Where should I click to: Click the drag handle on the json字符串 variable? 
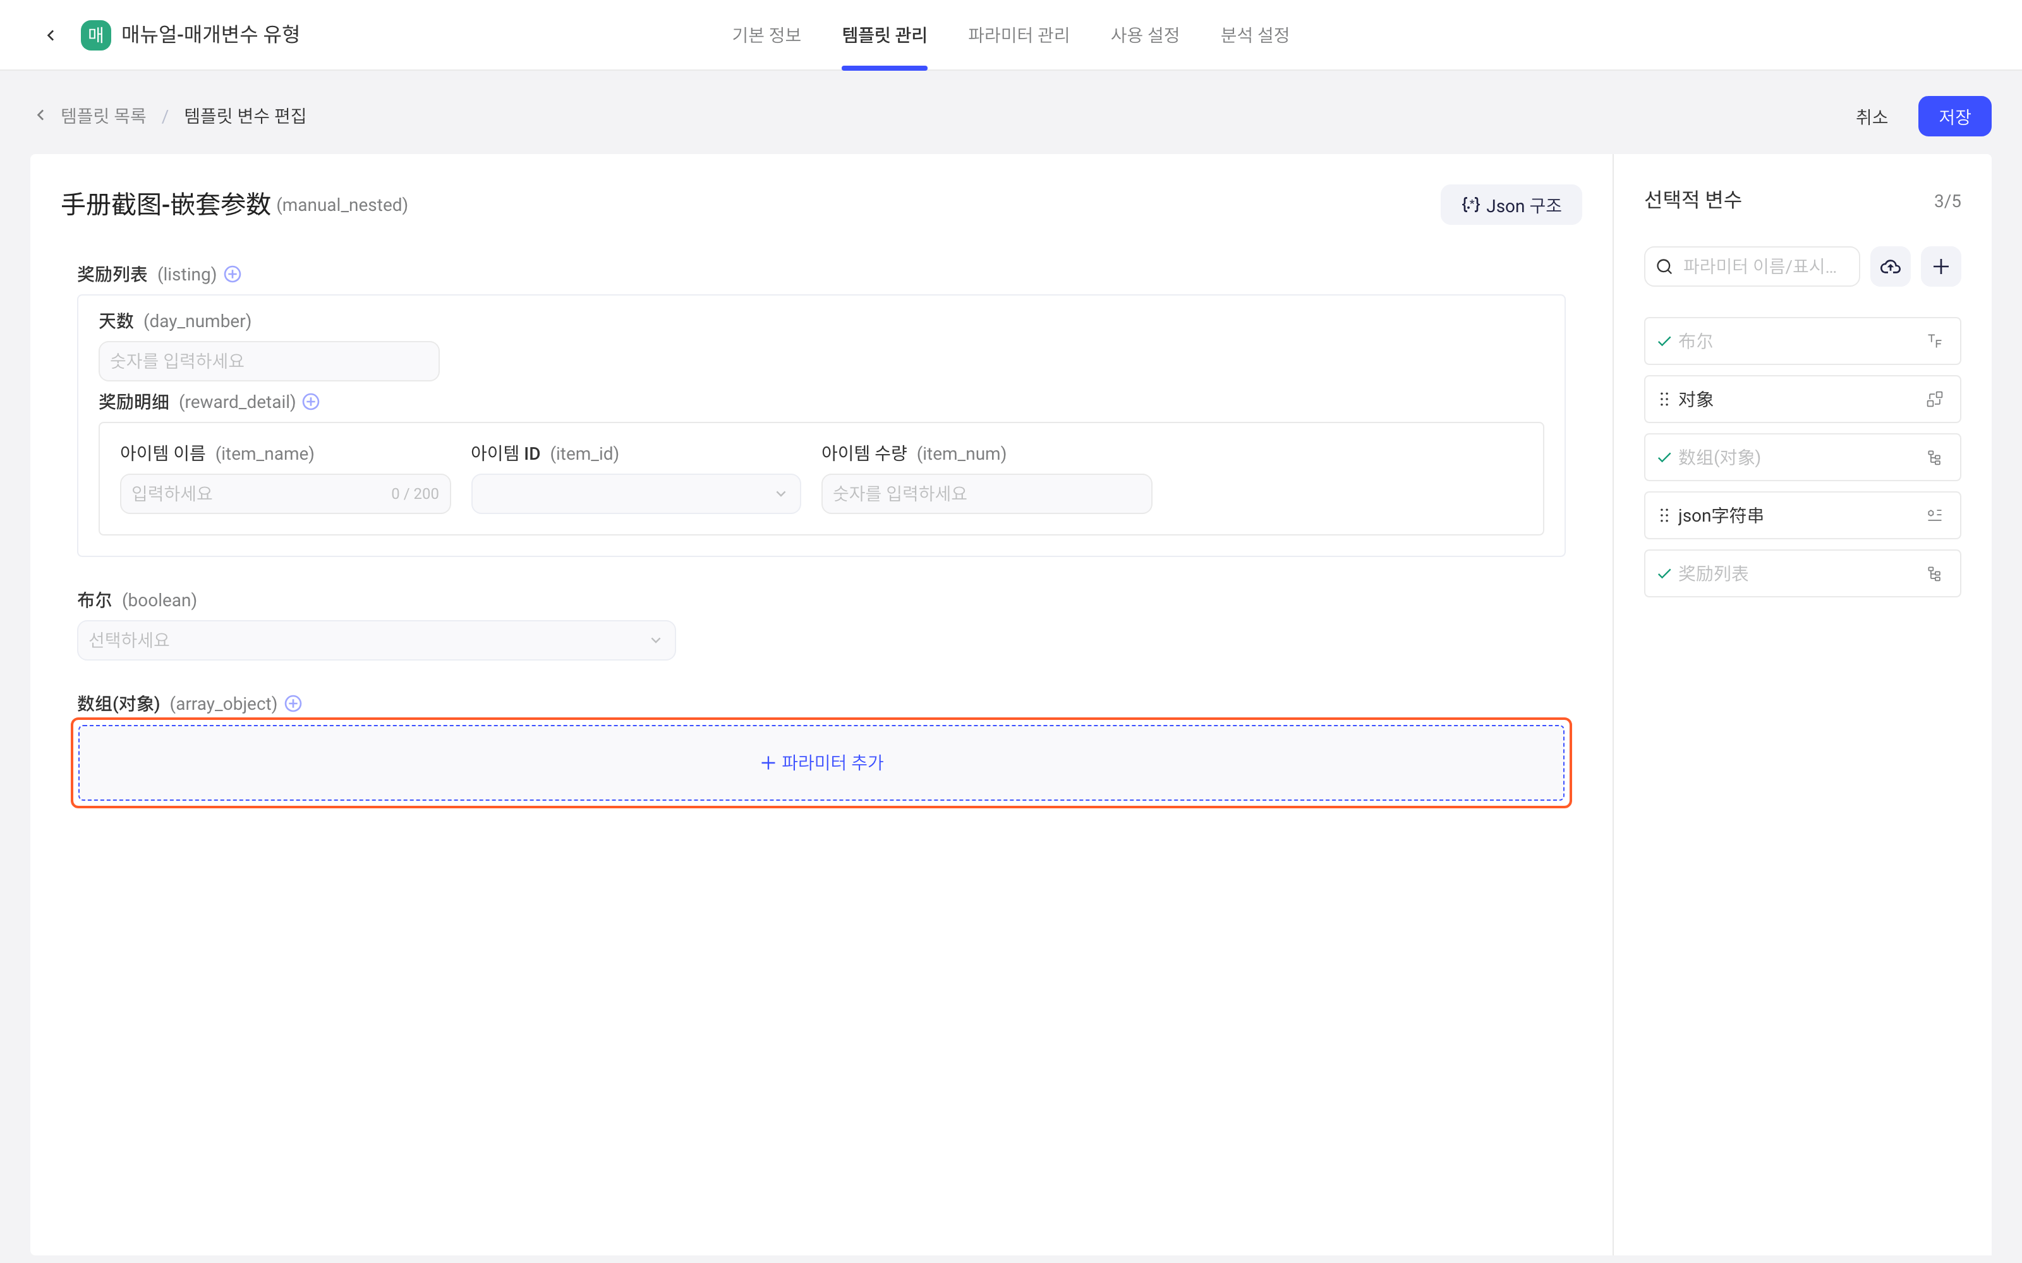[x=1664, y=515]
